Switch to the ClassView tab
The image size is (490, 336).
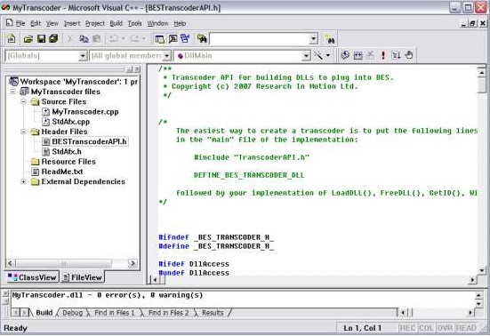[32, 277]
